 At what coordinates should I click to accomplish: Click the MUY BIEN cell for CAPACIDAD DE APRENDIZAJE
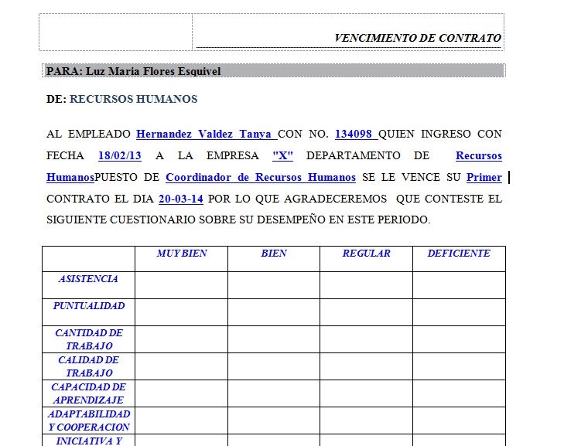pyautogui.click(x=181, y=393)
